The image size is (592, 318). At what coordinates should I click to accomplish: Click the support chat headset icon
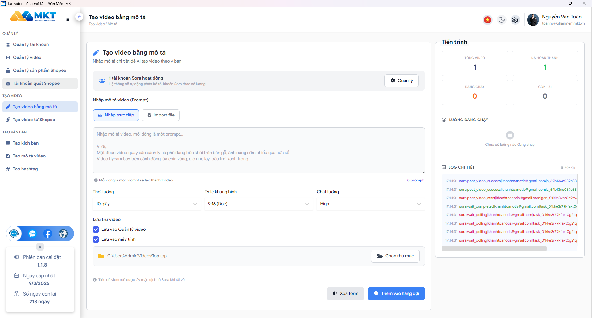[14, 234]
